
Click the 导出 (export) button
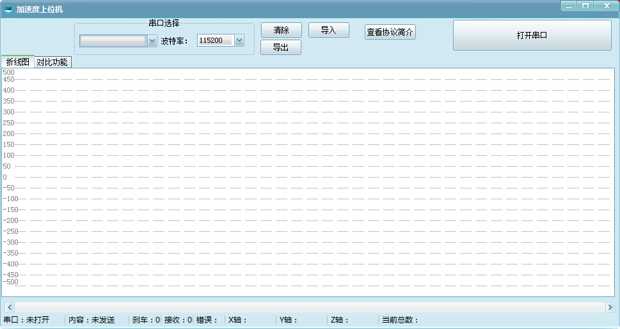[x=281, y=47]
